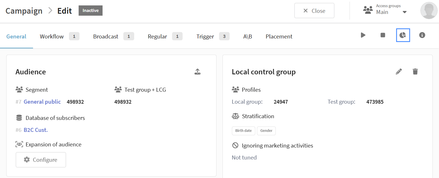439x178 pixels.
Task: Open the General public segment link
Action: click(x=42, y=102)
